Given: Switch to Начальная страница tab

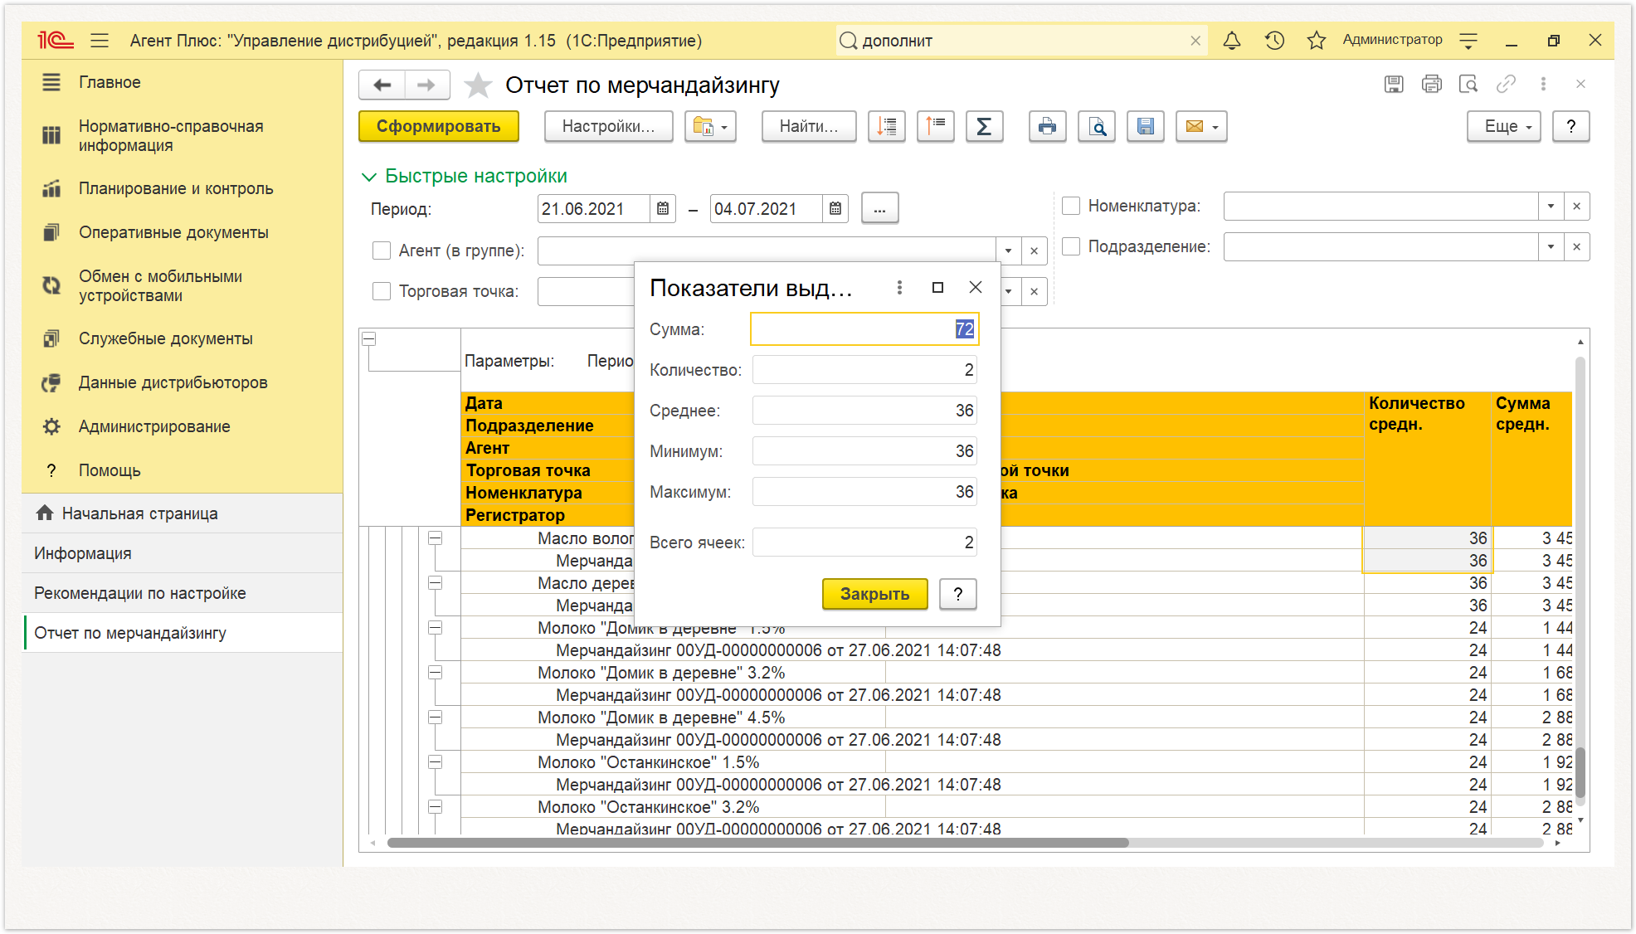Looking at the screenshot, I should (x=183, y=513).
